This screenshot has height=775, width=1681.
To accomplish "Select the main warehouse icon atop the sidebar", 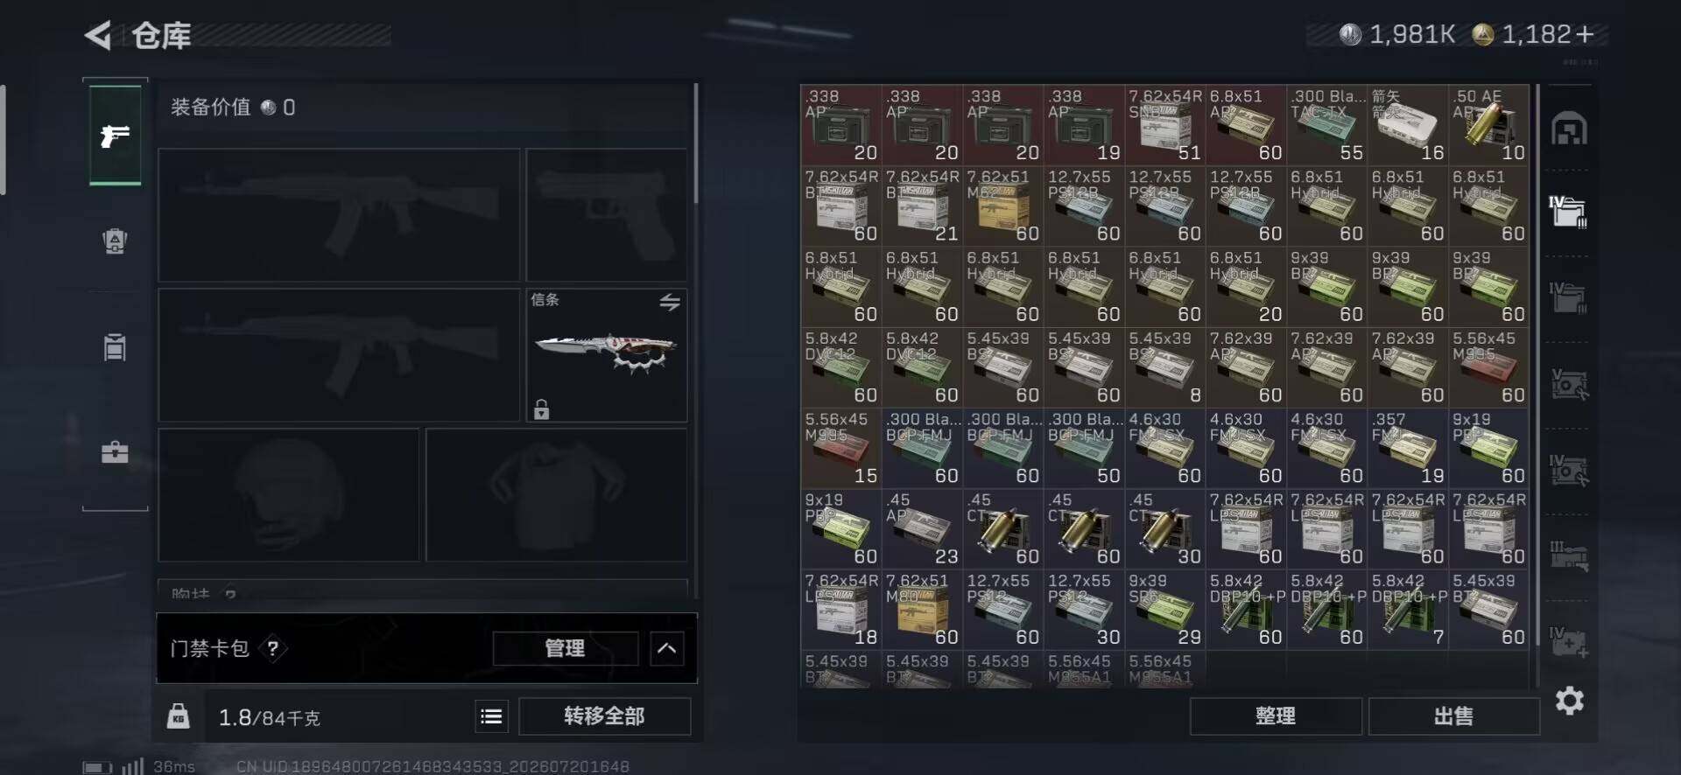I will click(1569, 129).
